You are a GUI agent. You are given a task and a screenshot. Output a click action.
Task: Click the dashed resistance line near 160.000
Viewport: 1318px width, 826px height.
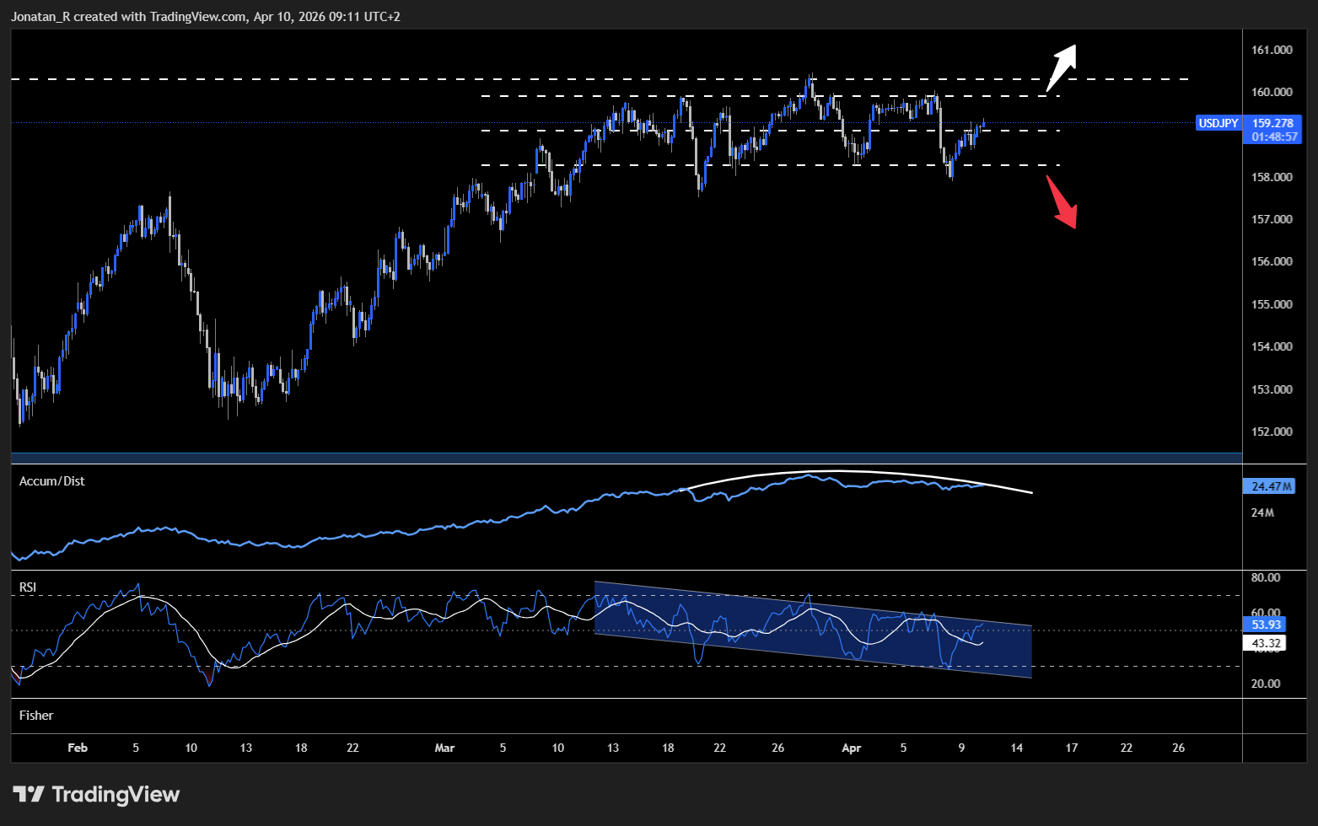(x=759, y=95)
